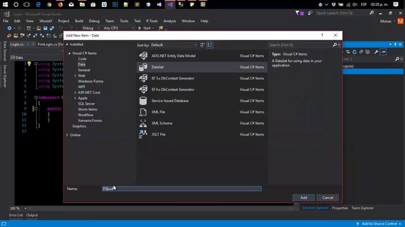The image size is (405, 227).
Task: Open Server Explorer side panel tab
Action: (4, 76)
